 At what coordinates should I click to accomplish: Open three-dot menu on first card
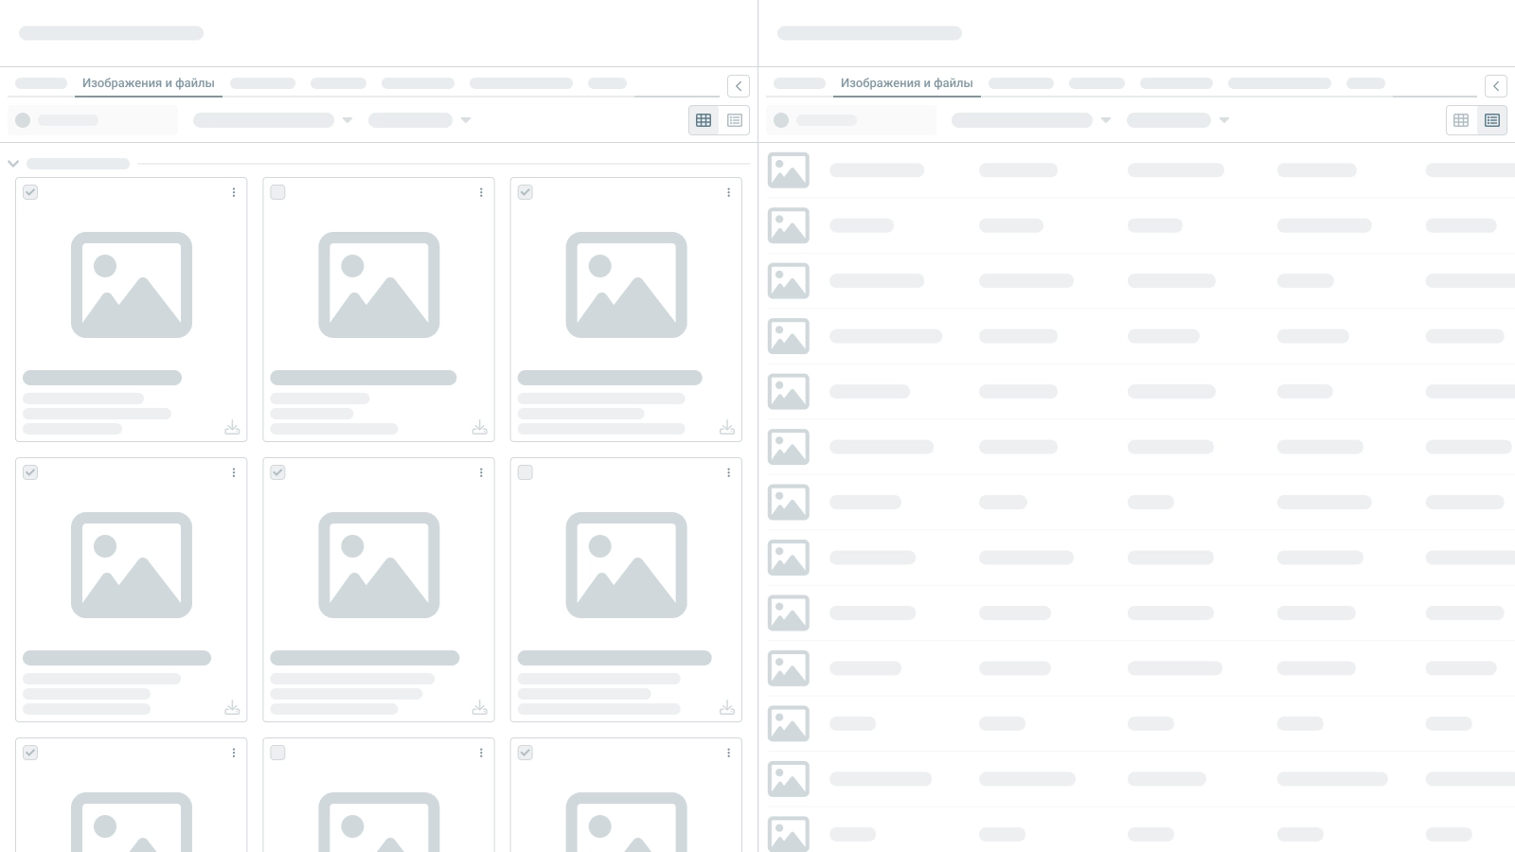tap(234, 192)
